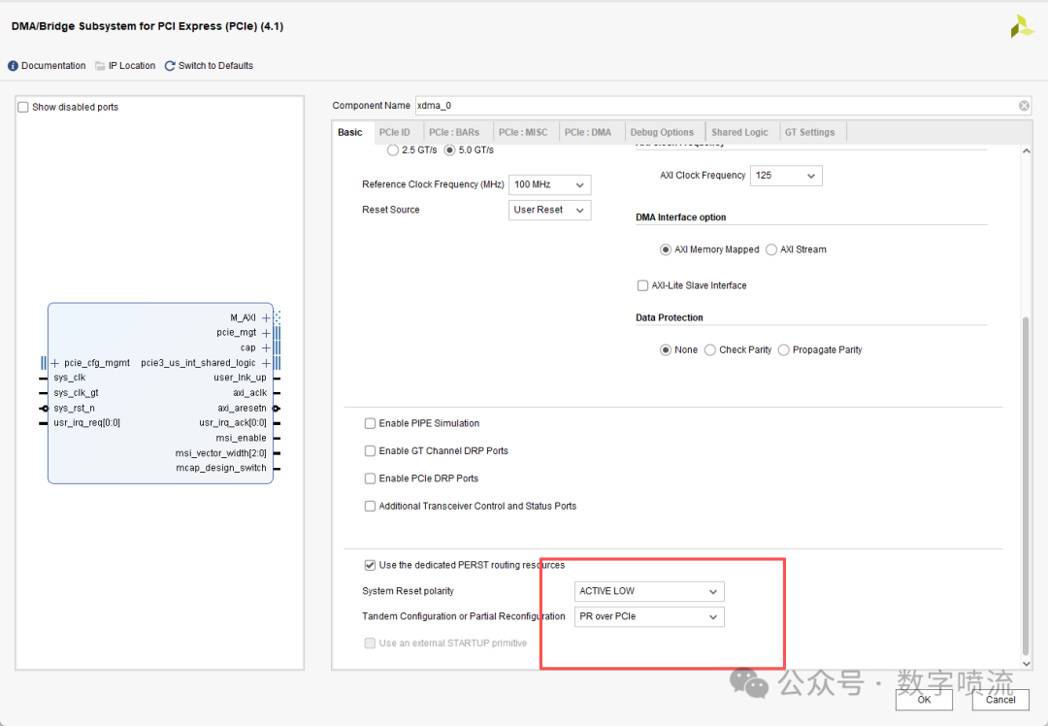This screenshot has width=1048, height=726.
Task: Open Reference Clock Frequency dropdown
Action: click(549, 184)
